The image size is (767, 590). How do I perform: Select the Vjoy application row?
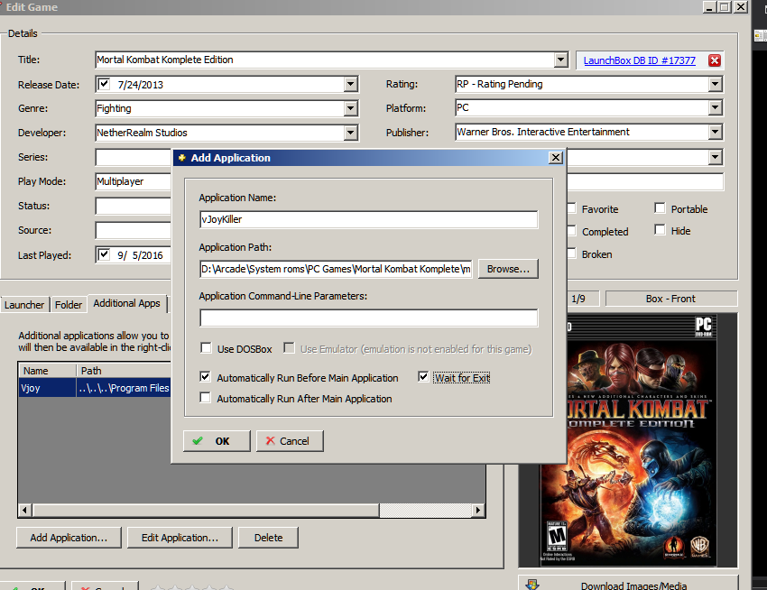[95, 388]
